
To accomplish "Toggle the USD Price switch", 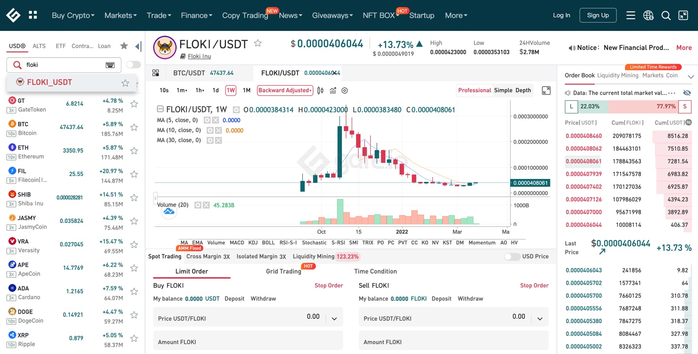I will click(x=512, y=257).
